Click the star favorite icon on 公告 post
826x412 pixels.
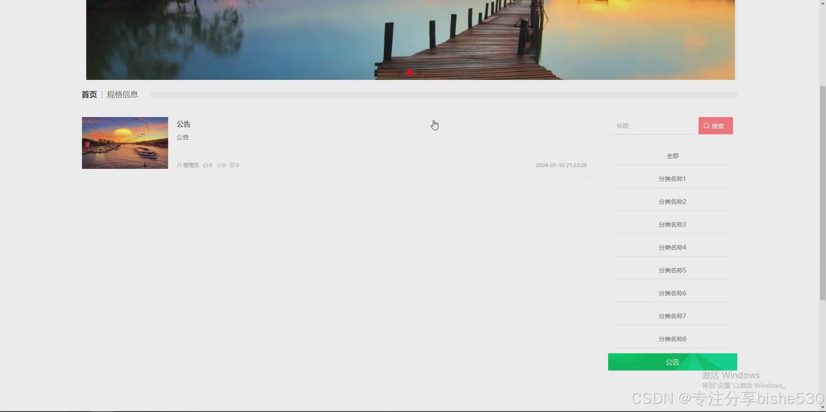pos(219,165)
